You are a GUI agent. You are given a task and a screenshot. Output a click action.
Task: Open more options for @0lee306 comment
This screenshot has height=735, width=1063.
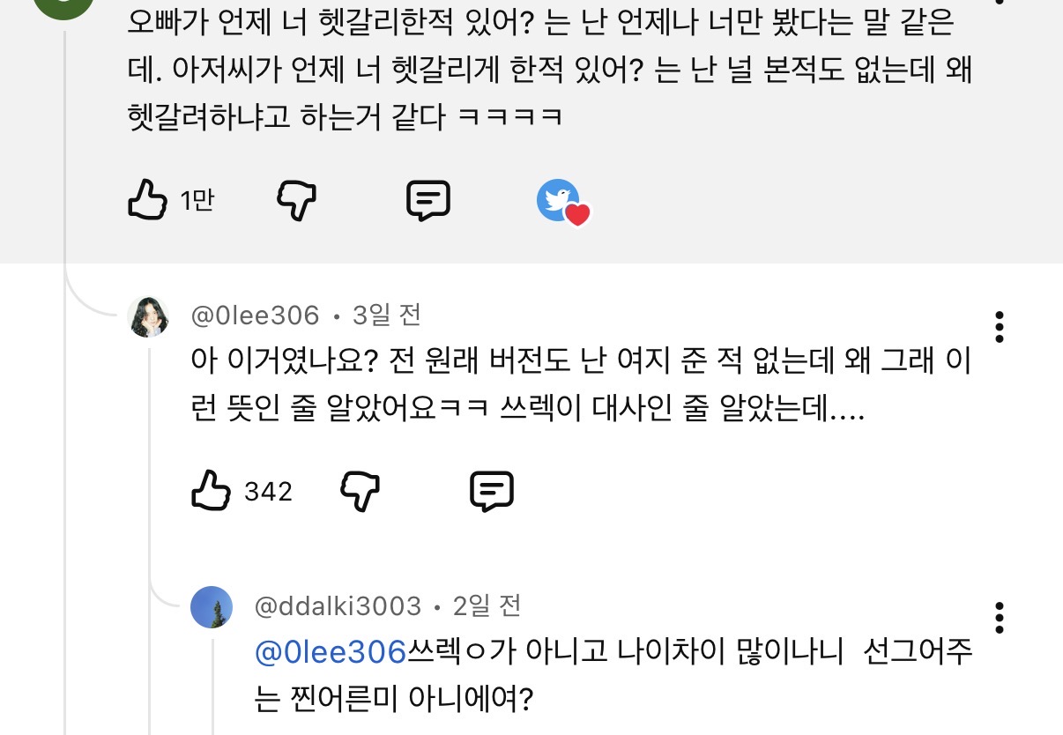coord(999,327)
